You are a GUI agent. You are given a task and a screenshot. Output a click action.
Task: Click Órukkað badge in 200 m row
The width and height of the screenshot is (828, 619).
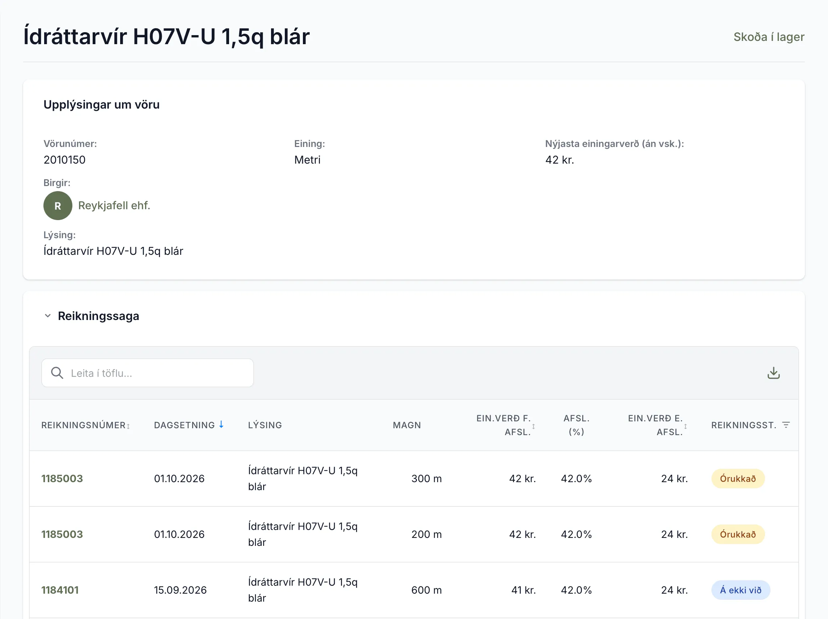click(x=738, y=534)
